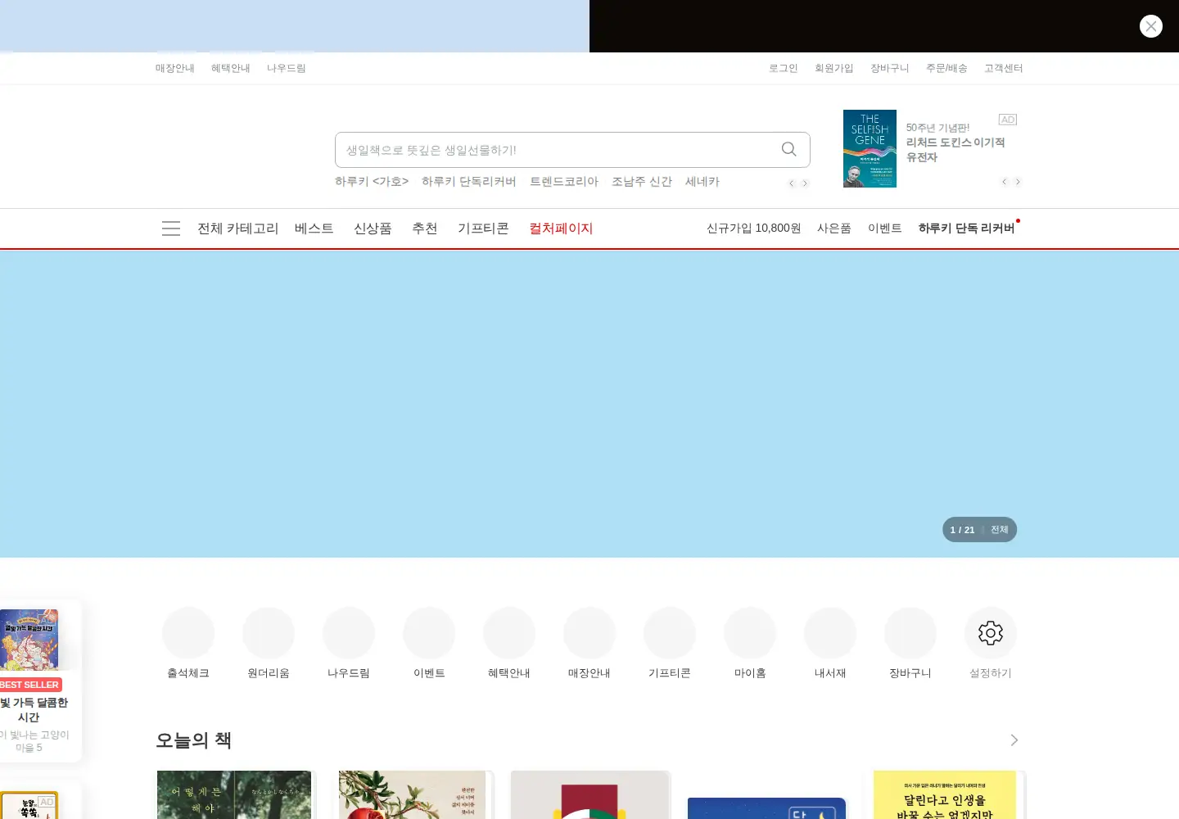Click 회원가입 in the top bar

(x=834, y=68)
